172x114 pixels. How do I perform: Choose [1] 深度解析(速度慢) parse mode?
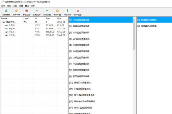(154, 26)
